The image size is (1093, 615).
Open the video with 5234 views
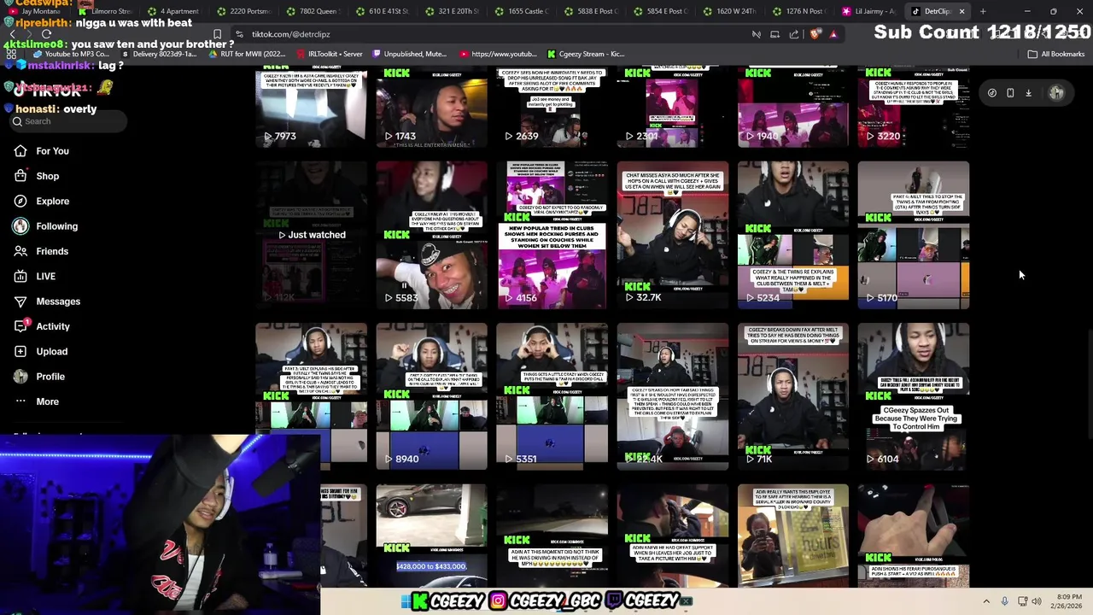click(793, 235)
